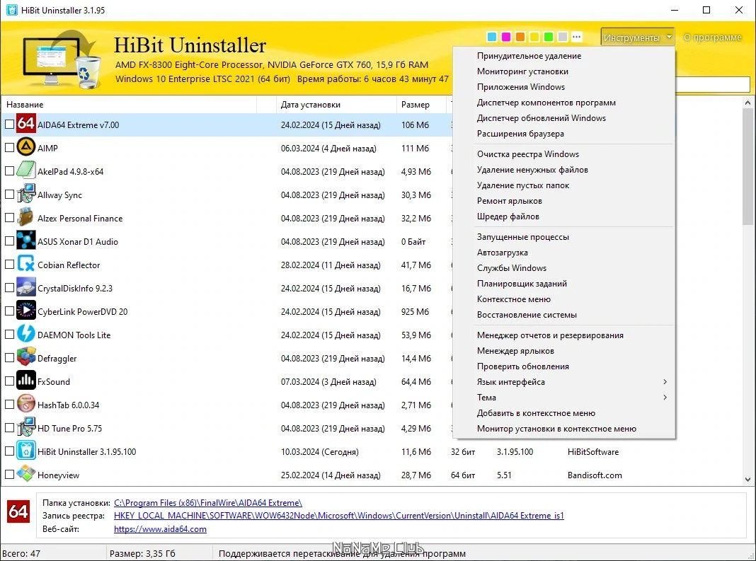
Task: Tick the Allway Sync checkbox
Action: coord(9,195)
